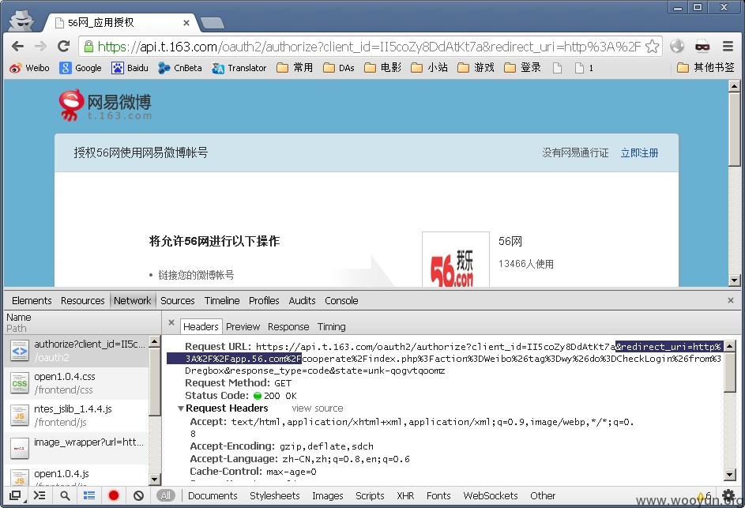Open the 电影 bookmark folder
The image size is (745, 508).
383,68
